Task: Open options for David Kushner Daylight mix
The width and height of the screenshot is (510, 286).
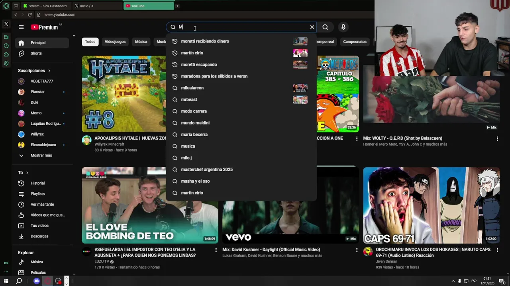Action: click(x=357, y=250)
